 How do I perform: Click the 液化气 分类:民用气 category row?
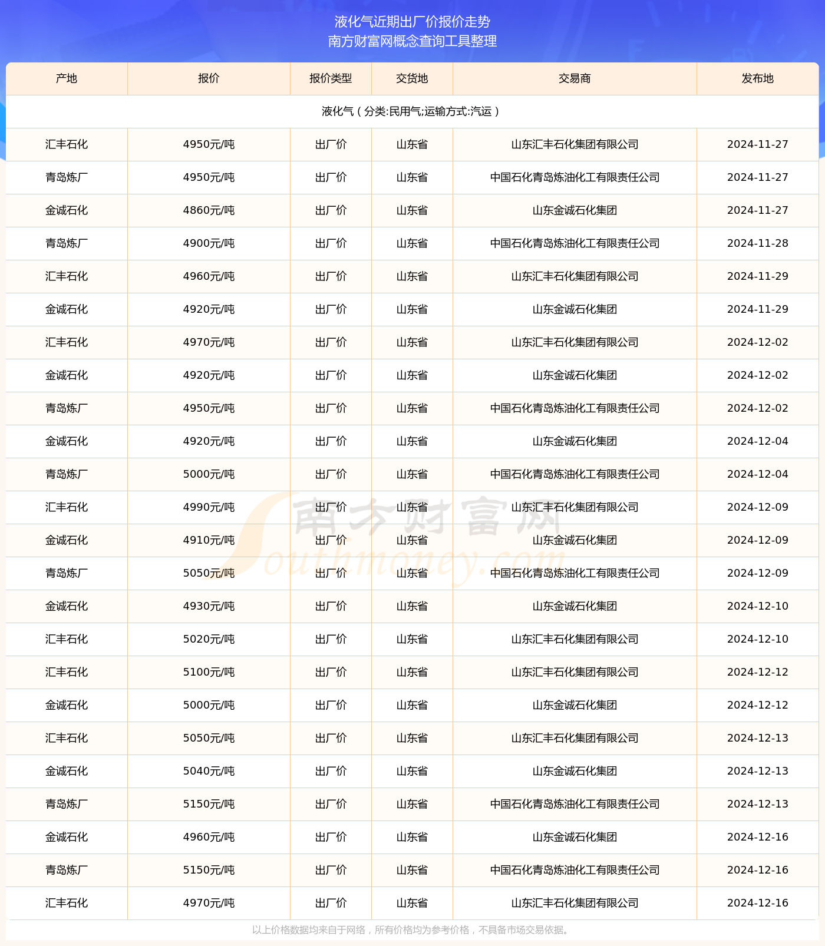(412, 111)
